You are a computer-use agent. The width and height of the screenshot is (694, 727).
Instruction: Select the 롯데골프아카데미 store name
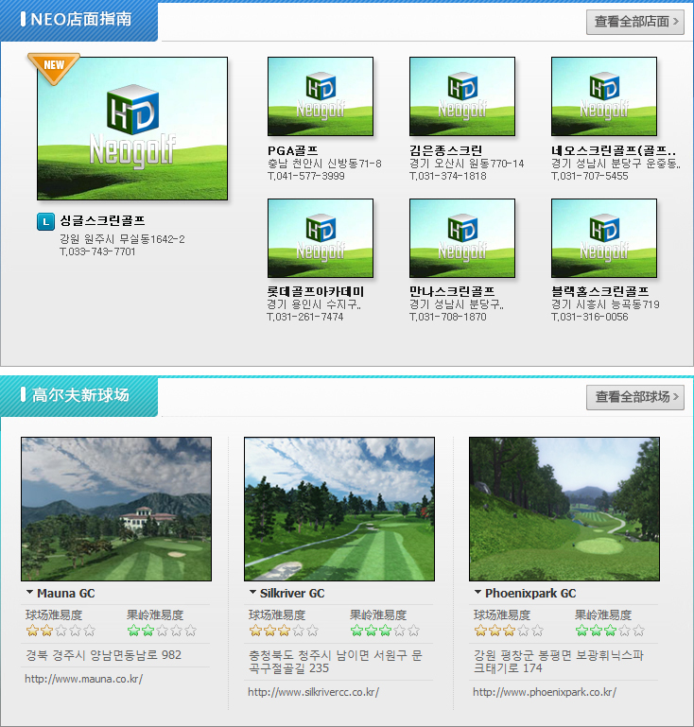tap(316, 291)
